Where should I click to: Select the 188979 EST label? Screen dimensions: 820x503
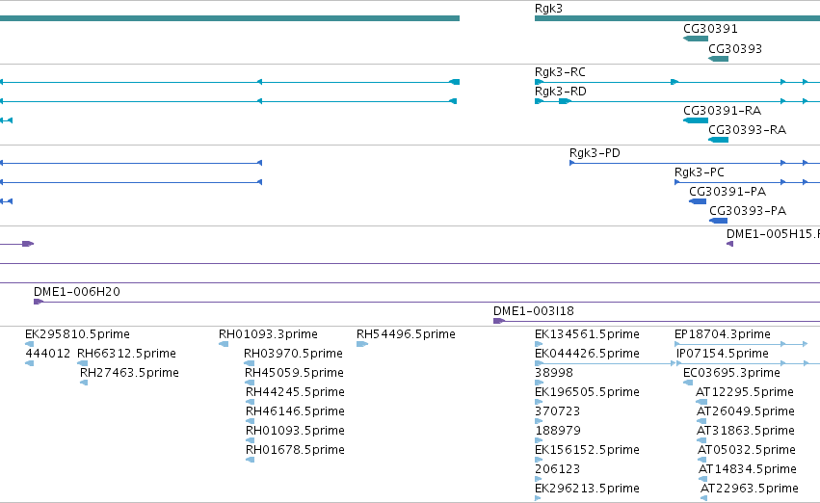click(558, 431)
